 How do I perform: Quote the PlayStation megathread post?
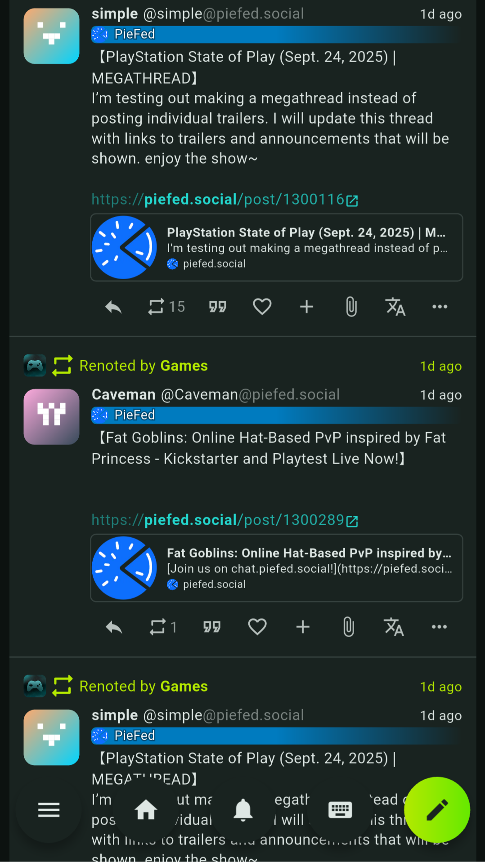pos(217,307)
